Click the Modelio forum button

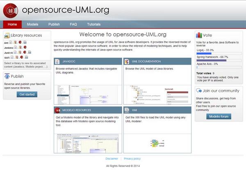[x=219, y=117]
